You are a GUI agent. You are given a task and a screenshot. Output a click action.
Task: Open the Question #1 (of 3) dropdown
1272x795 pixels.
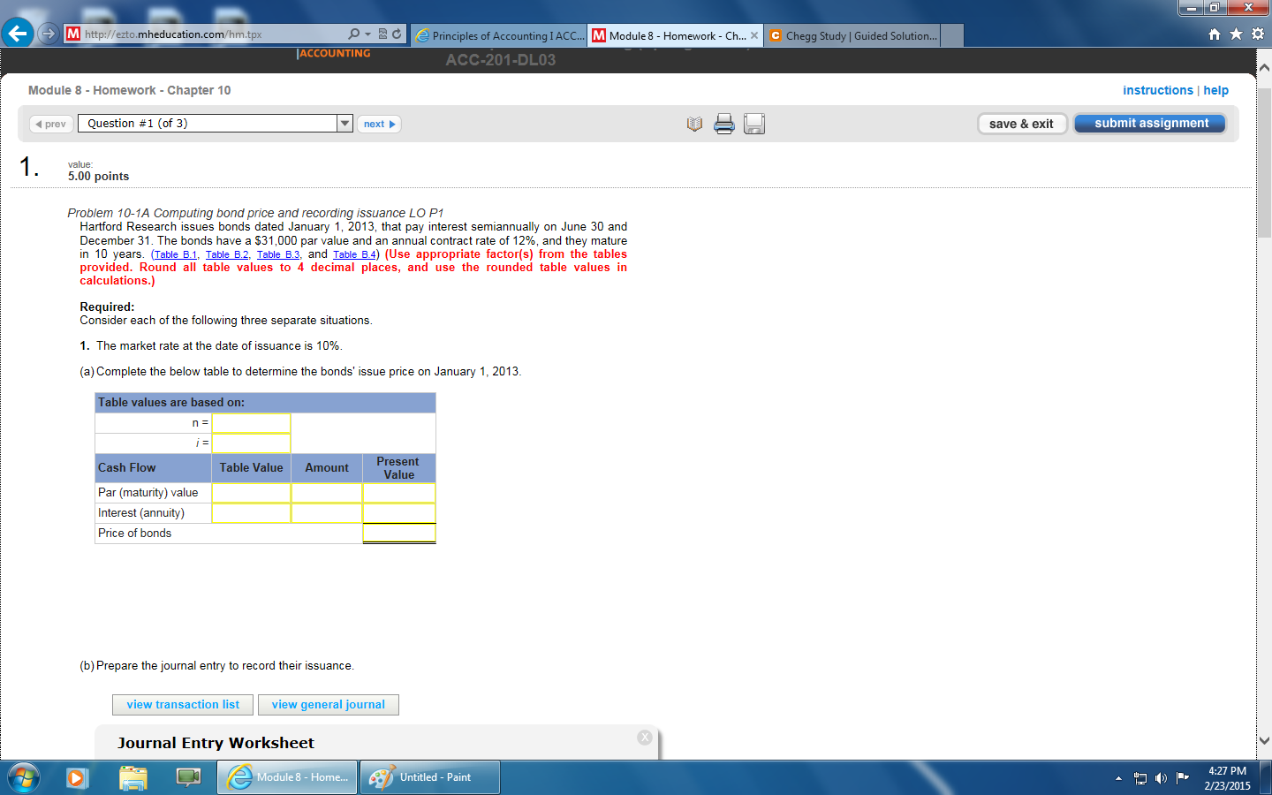pos(345,124)
